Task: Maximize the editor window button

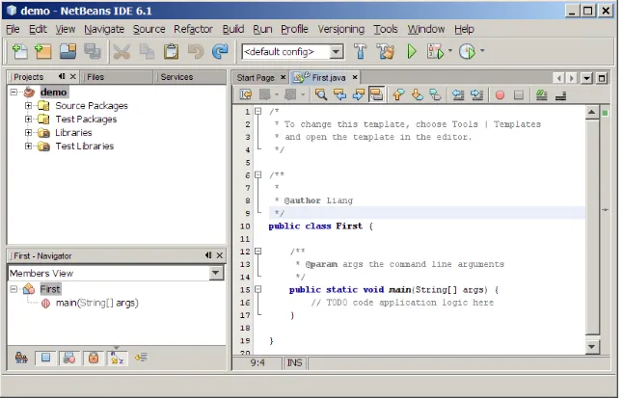Action: click(x=602, y=78)
